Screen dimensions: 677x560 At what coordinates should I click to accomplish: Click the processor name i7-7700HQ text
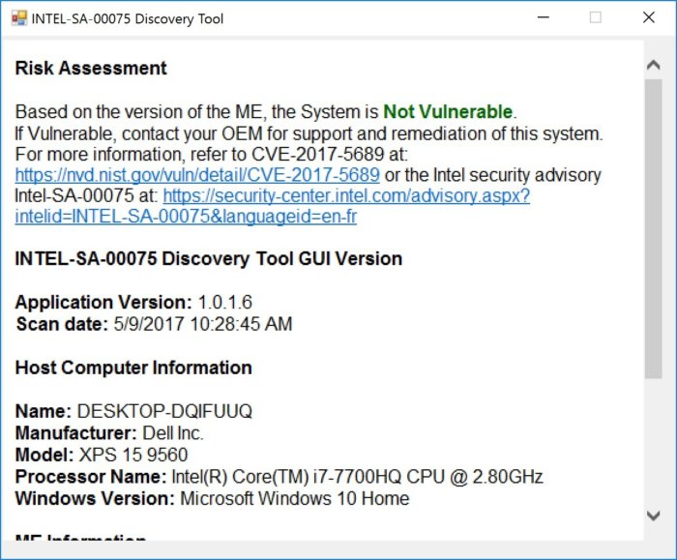tap(357, 477)
